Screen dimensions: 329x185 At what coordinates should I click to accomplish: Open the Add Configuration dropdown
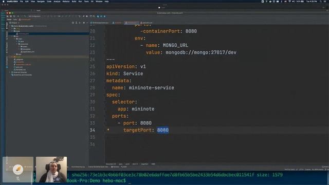(34, 16)
